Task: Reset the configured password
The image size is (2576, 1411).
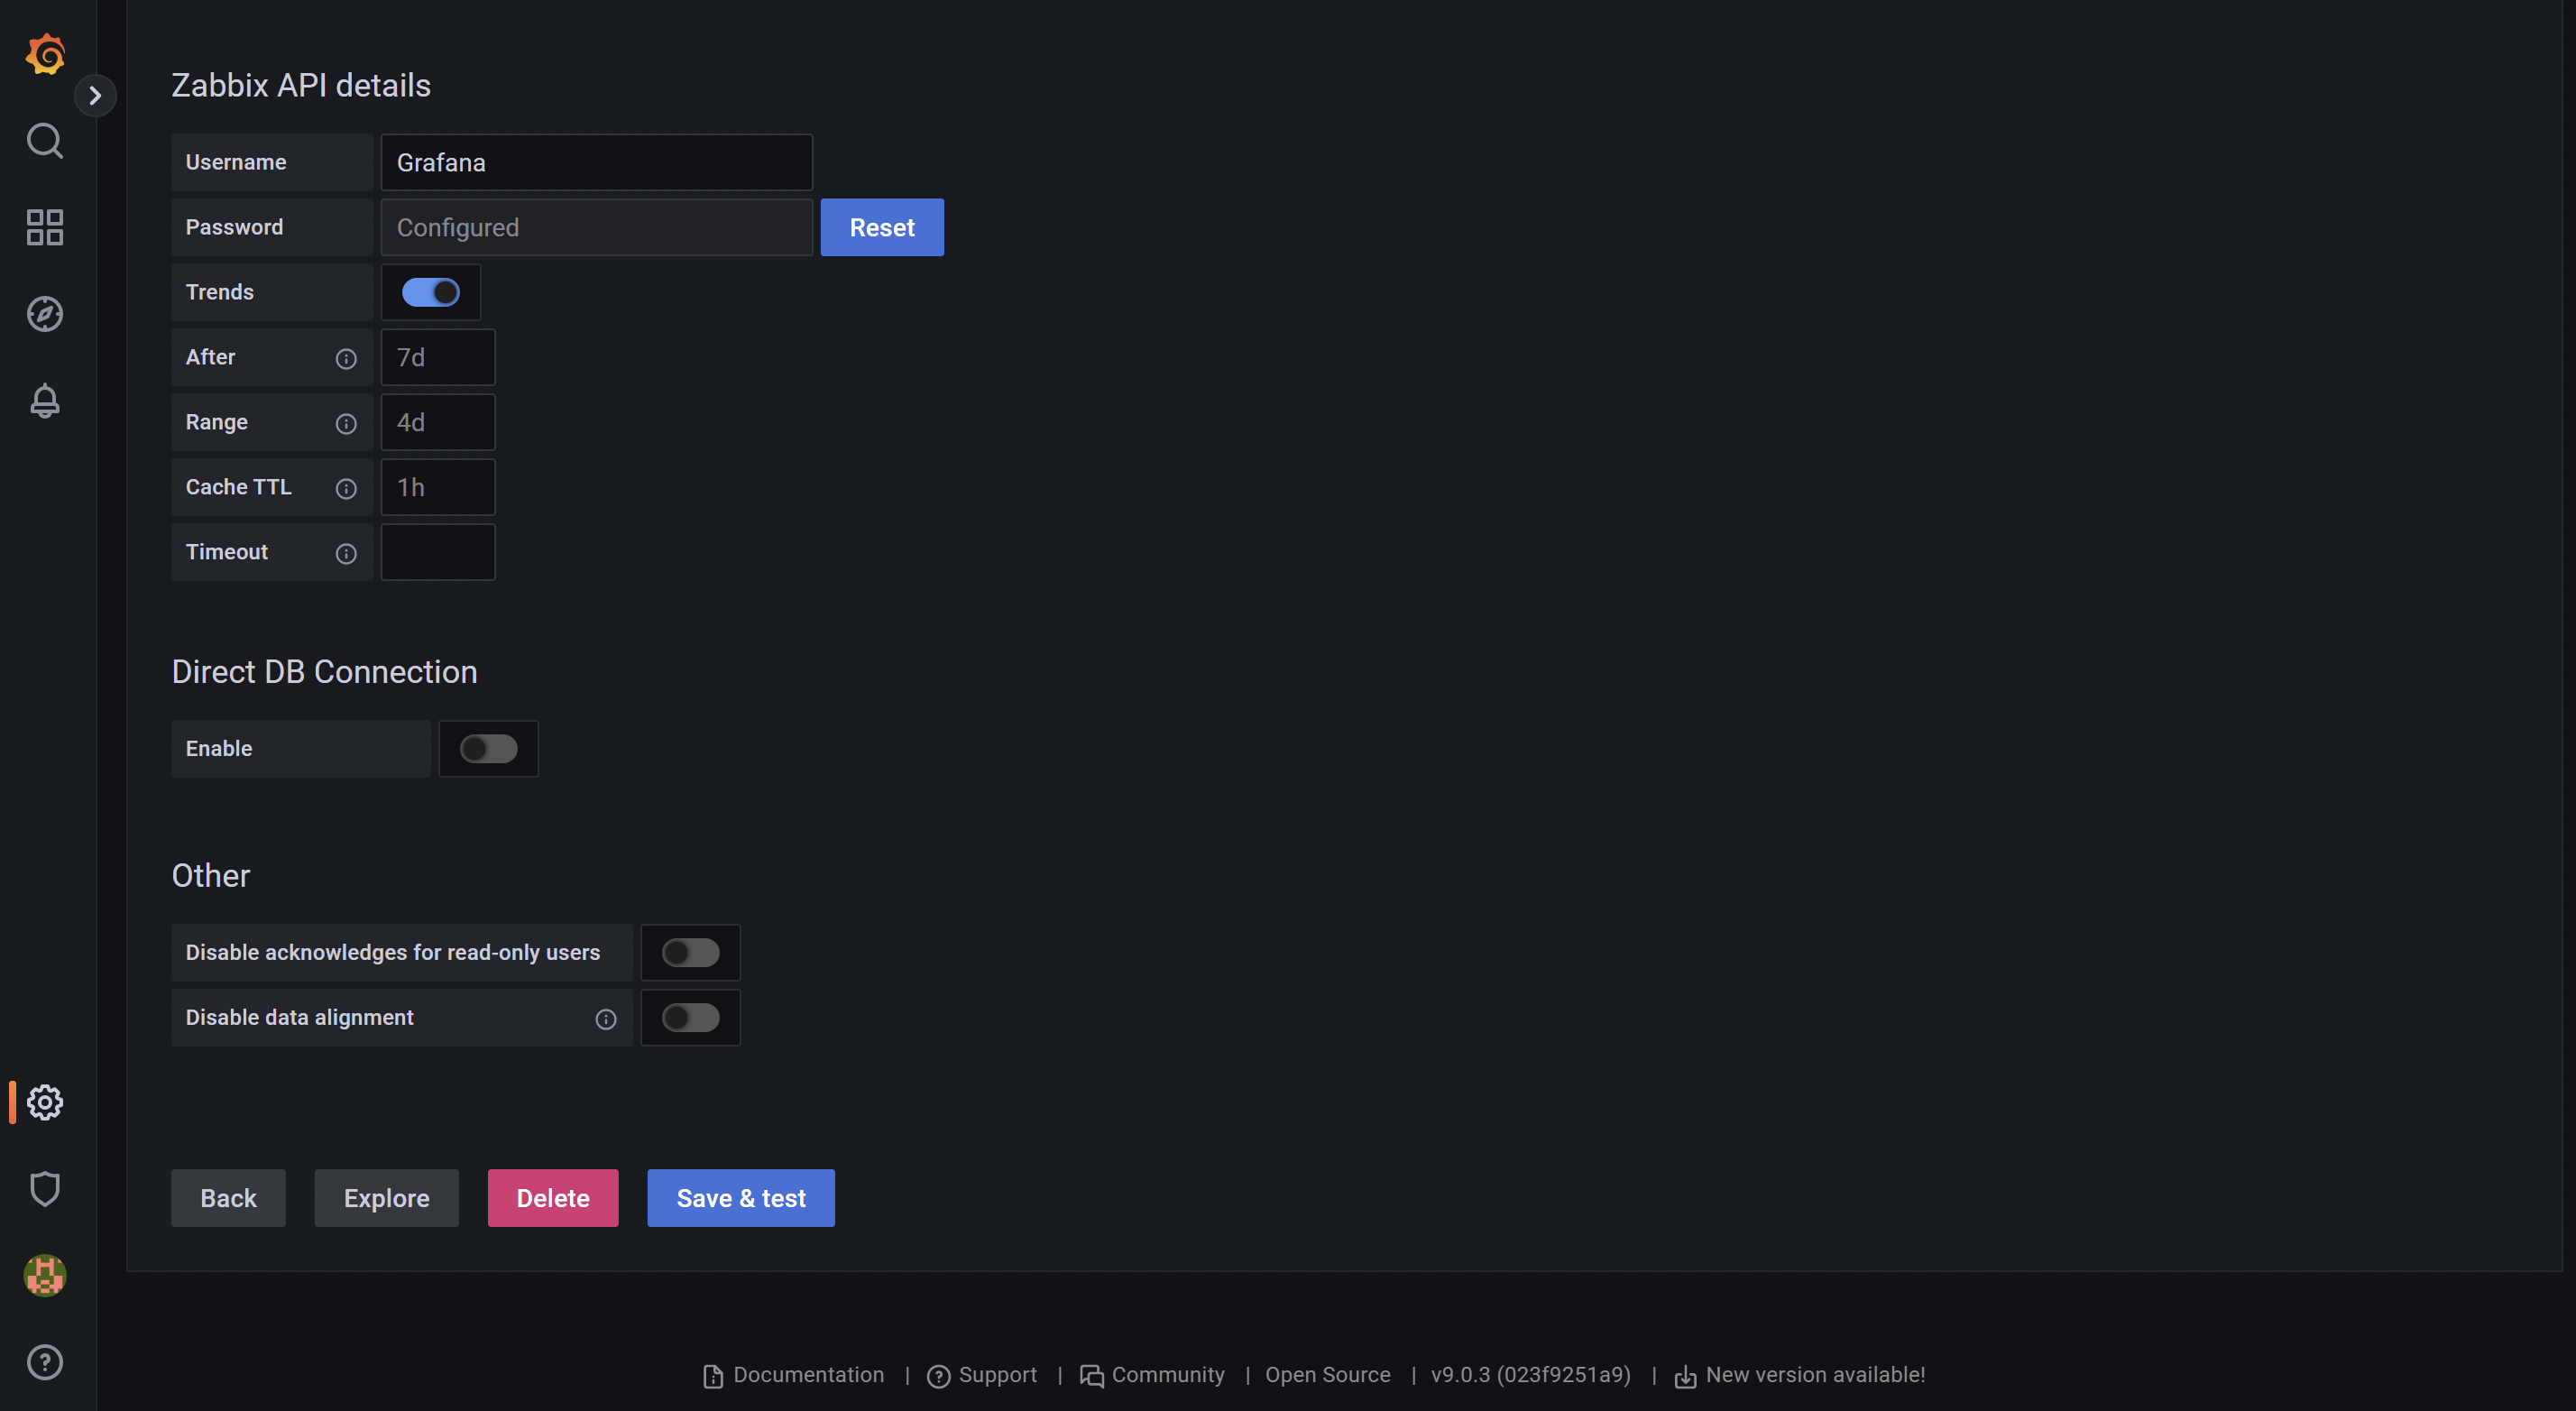Action: 881,227
